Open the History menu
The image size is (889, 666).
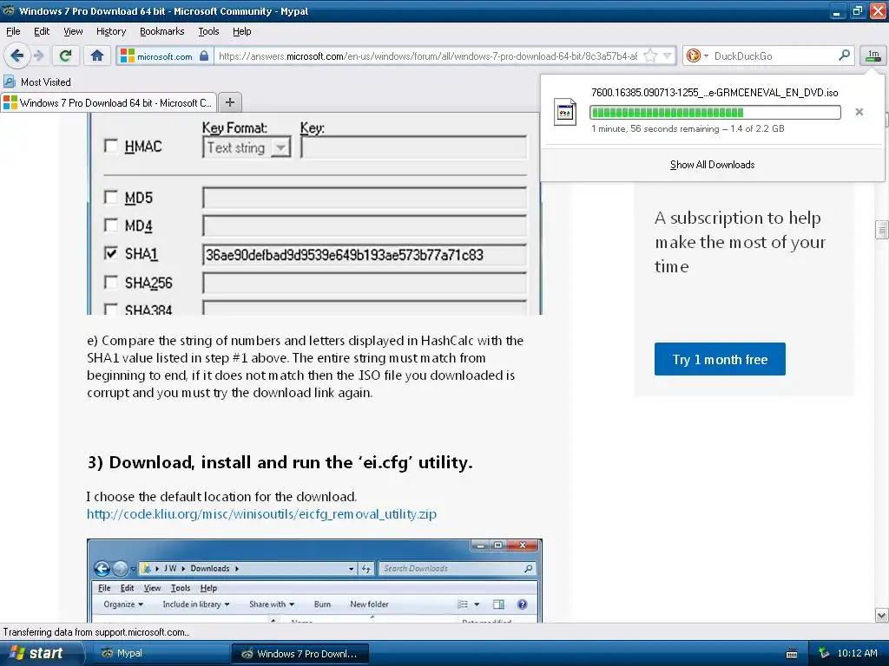(110, 31)
